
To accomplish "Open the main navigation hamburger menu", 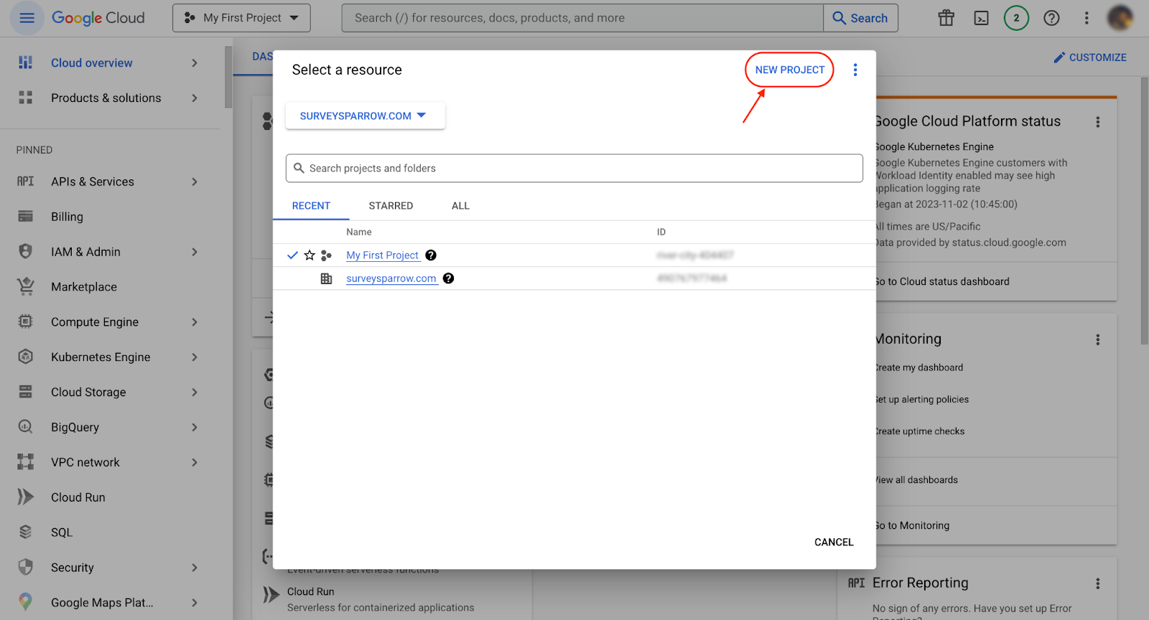I will (27, 18).
